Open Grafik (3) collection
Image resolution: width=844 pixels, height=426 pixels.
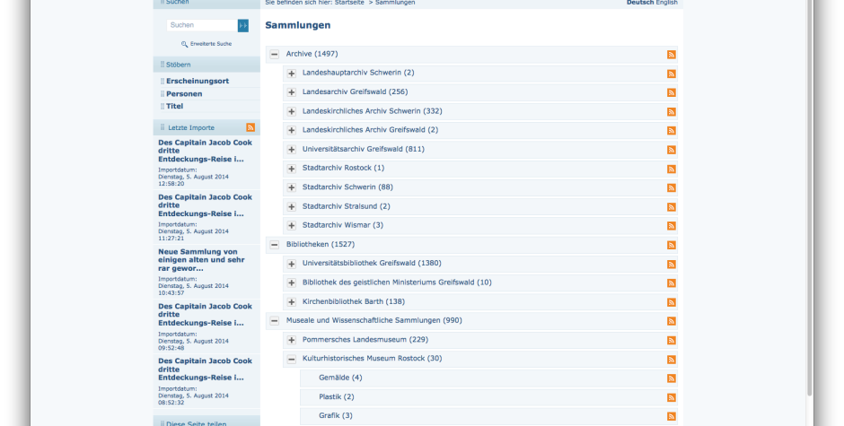(335, 416)
